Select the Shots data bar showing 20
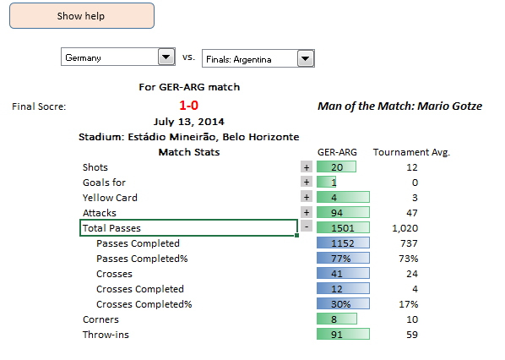The height and width of the screenshot is (360, 505). pos(336,167)
